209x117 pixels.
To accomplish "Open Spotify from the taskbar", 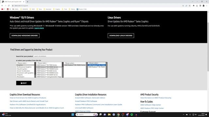I will (132, 115).
